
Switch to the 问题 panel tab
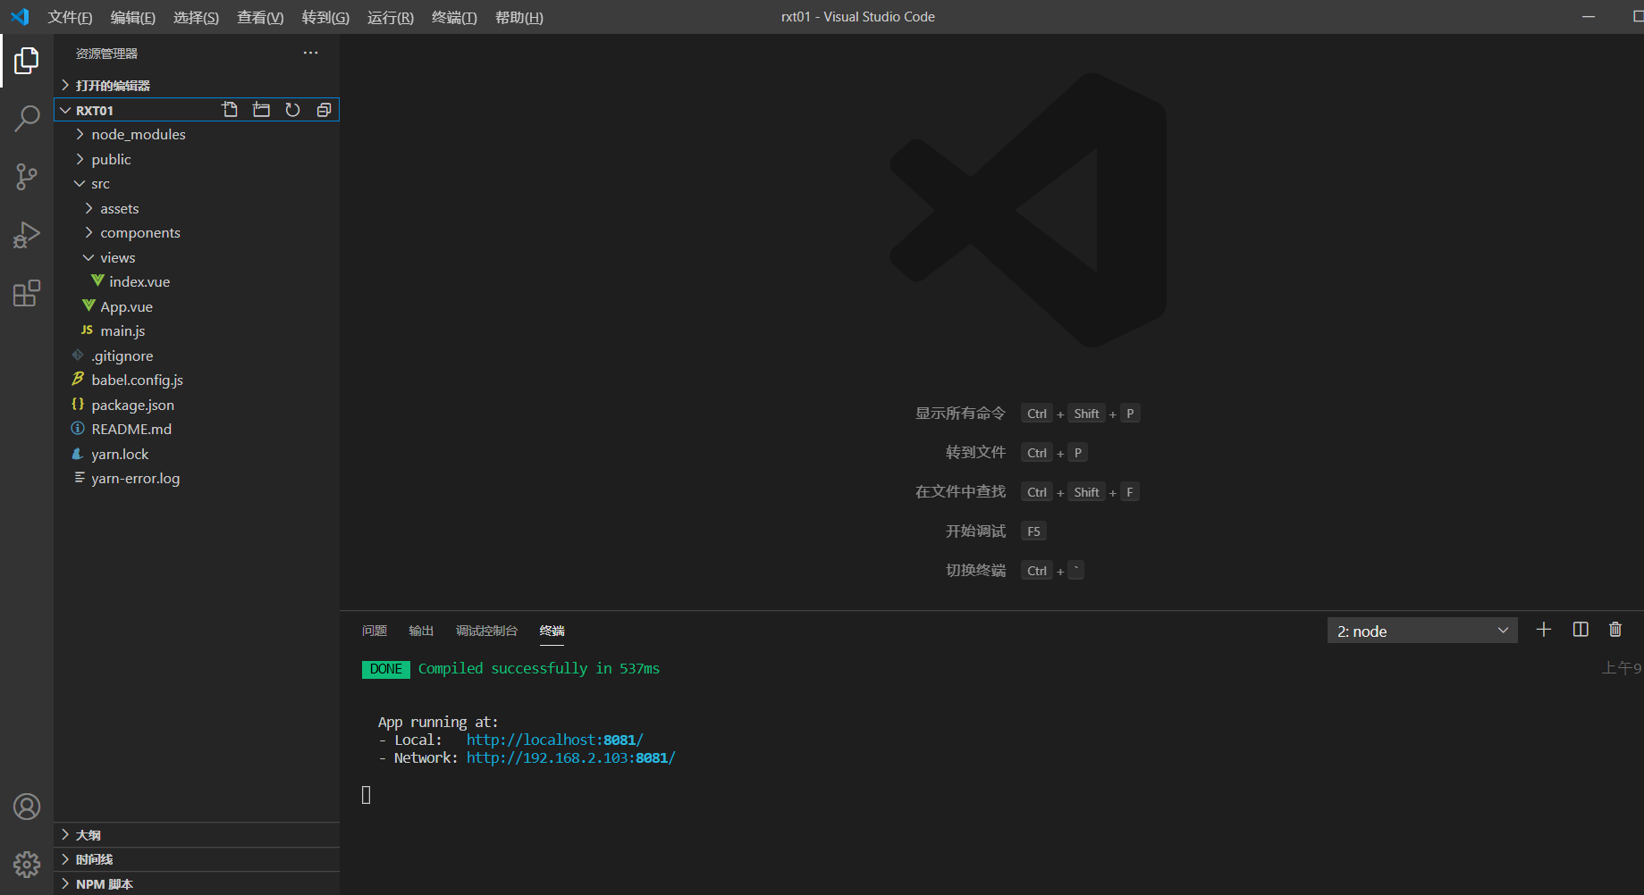click(375, 631)
